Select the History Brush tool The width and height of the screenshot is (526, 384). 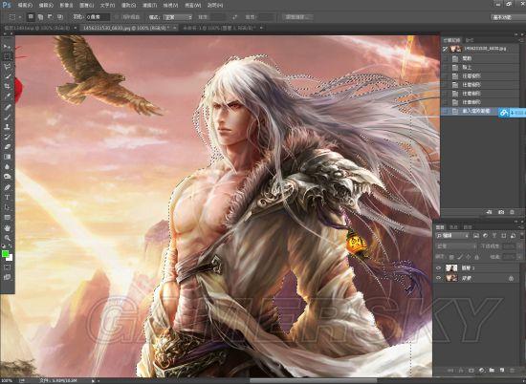(7, 137)
